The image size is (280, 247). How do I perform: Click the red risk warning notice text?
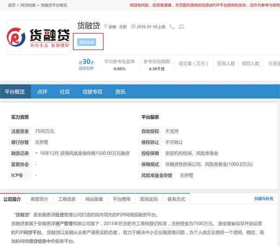tap(205, 5)
